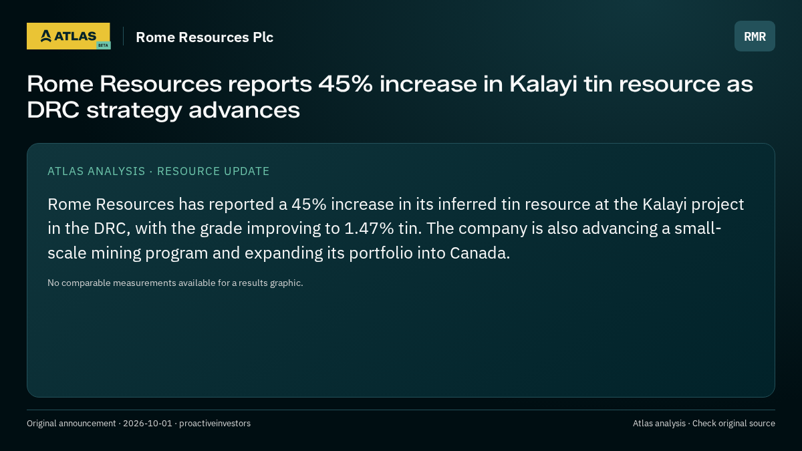Click the RMR ticker badge
Image resolution: width=802 pixels, height=451 pixels.
755,36
